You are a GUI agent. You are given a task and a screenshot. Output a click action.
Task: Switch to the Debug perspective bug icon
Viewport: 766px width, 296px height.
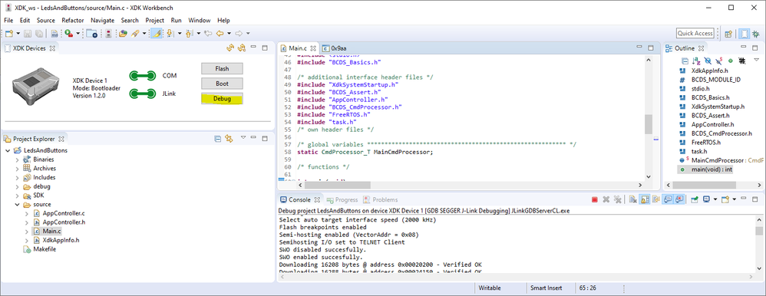[x=756, y=34]
